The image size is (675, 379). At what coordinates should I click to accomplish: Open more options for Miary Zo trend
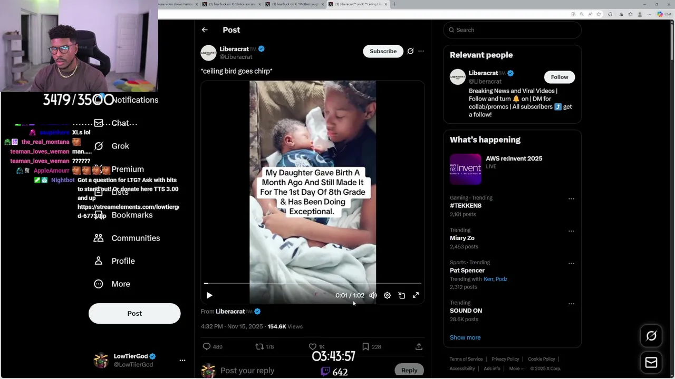(x=571, y=231)
